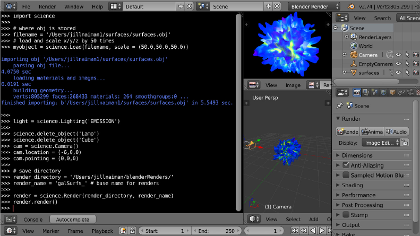This screenshot has height=236, width=420.
Task: Select the World properties tab icon
Action: tap(383, 93)
